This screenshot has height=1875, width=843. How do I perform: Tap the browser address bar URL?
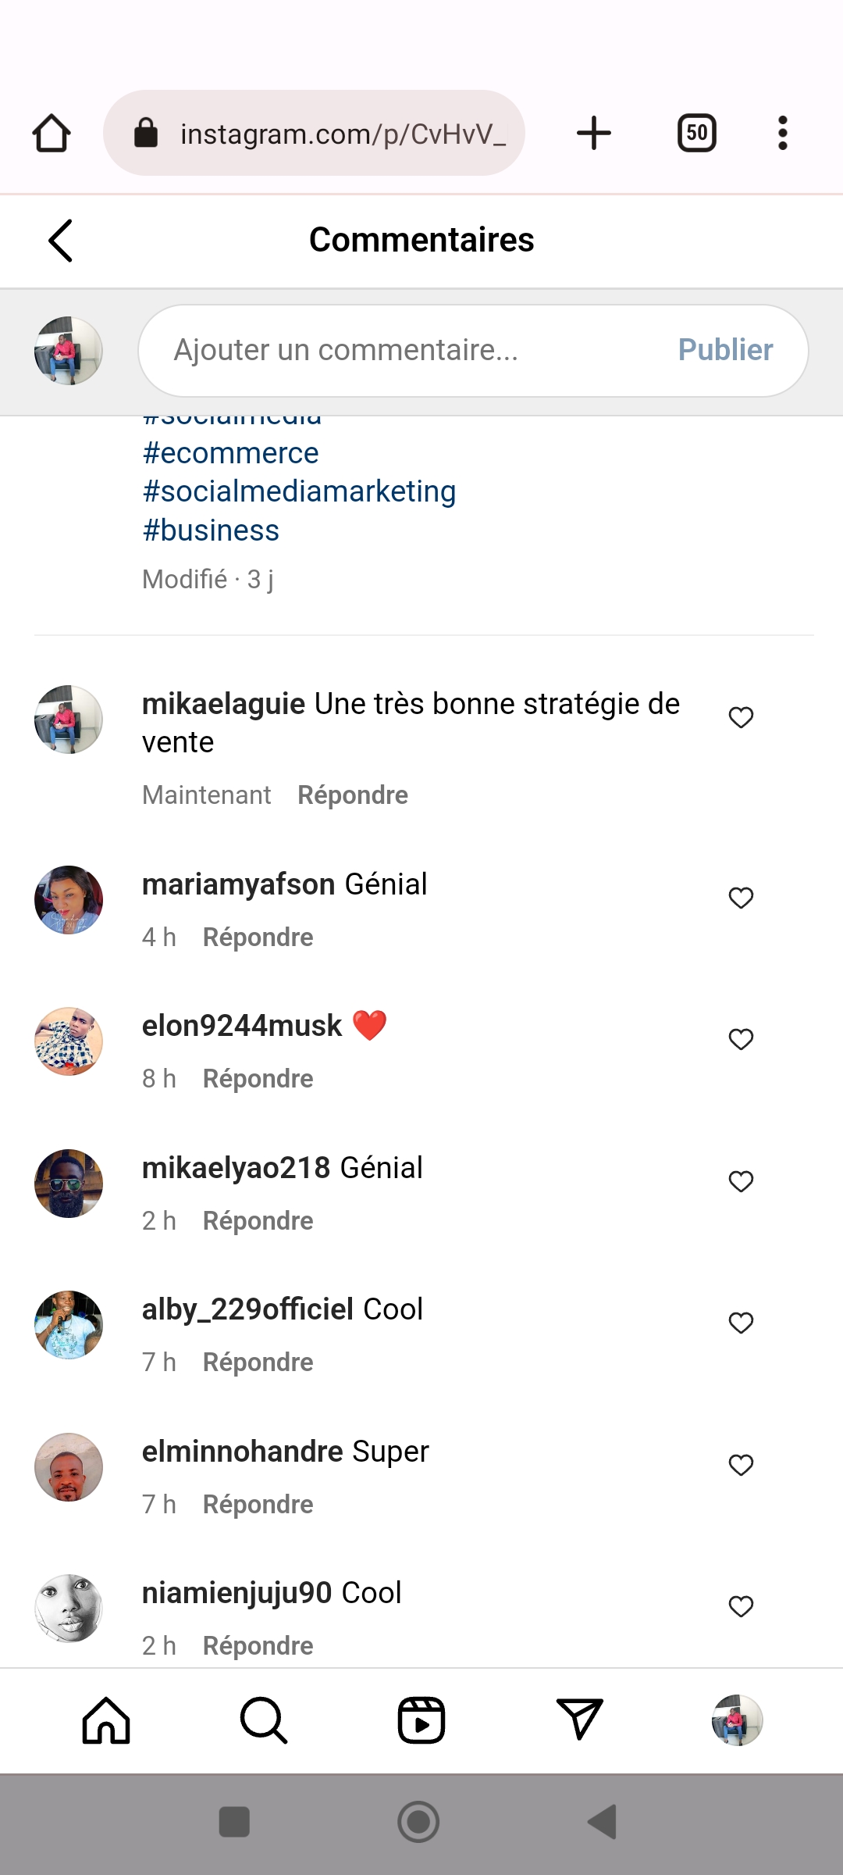pyautogui.click(x=342, y=134)
